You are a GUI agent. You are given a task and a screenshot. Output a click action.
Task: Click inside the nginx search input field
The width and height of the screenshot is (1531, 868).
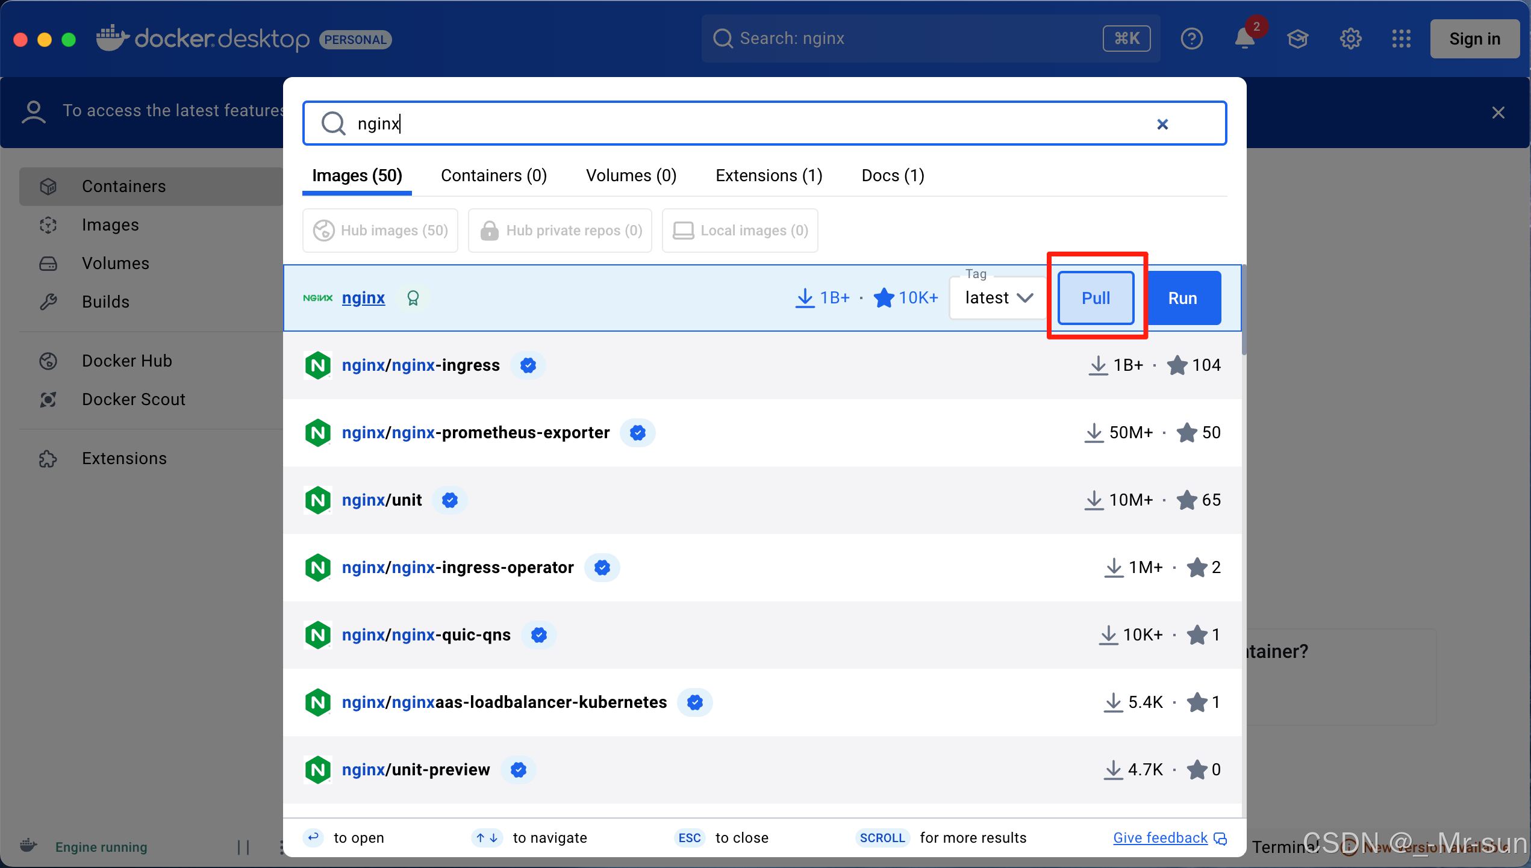point(723,123)
